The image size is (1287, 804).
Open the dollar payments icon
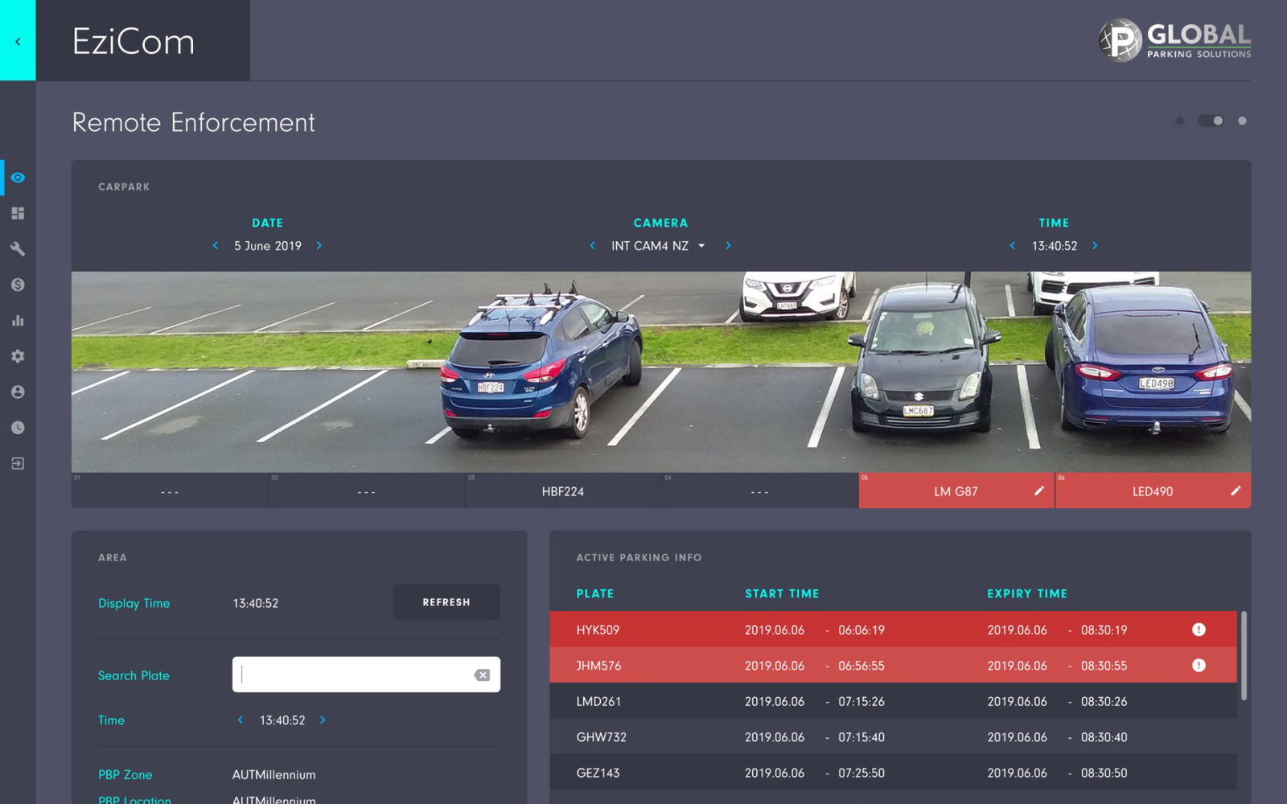[18, 285]
